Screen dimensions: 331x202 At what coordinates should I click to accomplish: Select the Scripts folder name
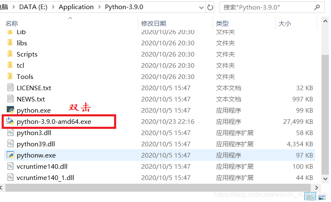coord(27,54)
